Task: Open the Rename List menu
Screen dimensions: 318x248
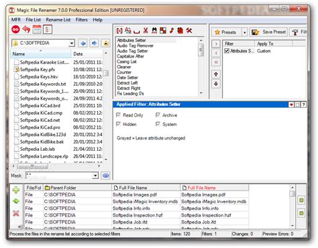Action: (58, 19)
